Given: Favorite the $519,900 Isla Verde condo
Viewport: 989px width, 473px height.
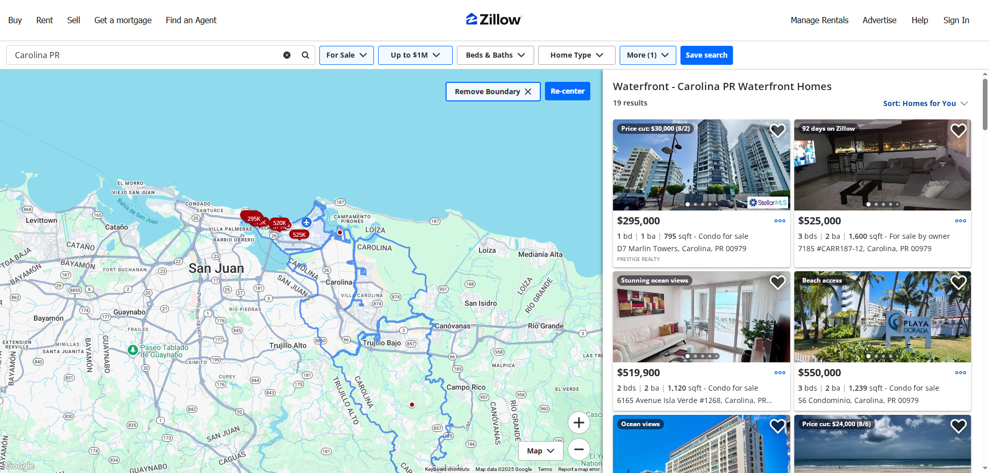Looking at the screenshot, I should coord(777,283).
